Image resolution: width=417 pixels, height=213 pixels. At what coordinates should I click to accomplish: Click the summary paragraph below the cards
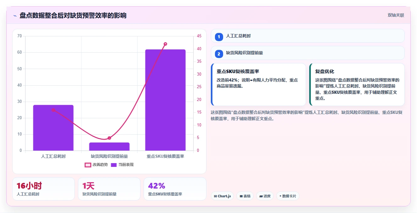[x=306, y=115]
